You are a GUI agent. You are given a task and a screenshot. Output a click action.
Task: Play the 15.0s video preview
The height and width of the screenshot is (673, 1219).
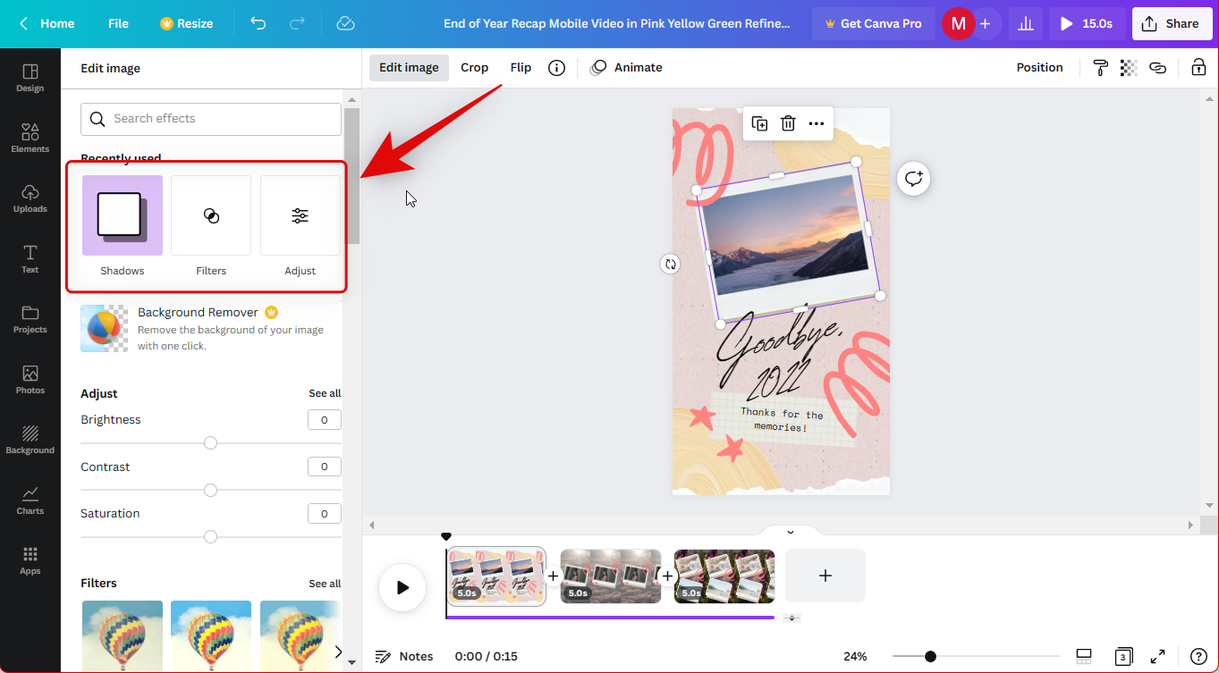(1088, 24)
